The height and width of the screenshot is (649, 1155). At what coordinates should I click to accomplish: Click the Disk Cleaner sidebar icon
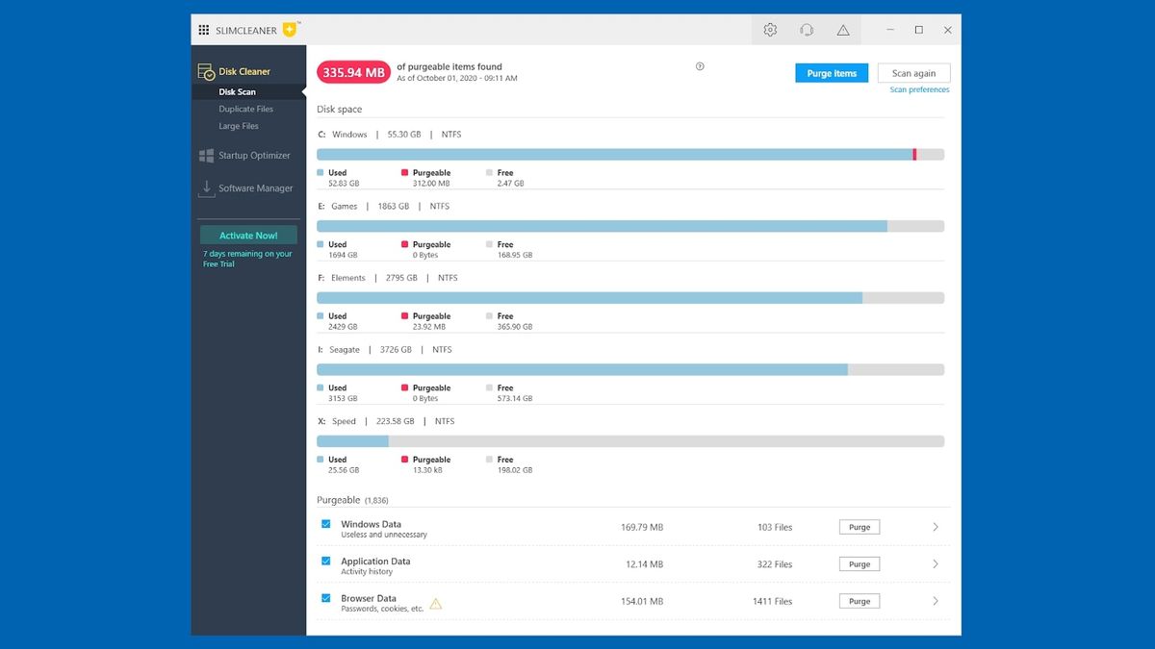click(x=206, y=71)
